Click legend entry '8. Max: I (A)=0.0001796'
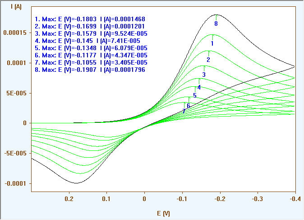Viewport: 304px width, 220px height. pyautogui.click(x=90, y=70)
